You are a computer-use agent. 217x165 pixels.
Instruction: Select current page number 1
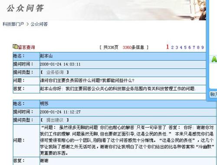(168, 47)
